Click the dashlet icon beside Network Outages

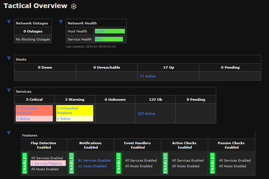coord(9,22)
